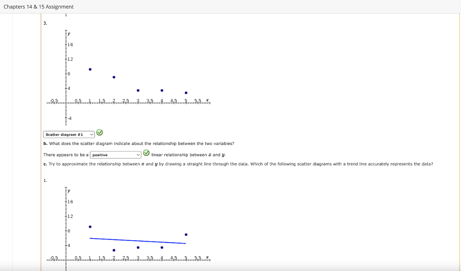The width and height of the screenshot is (461, 271).
Task: Click the Chapters 14 & 15 Assignment title
Action: (x=39, y=7)
